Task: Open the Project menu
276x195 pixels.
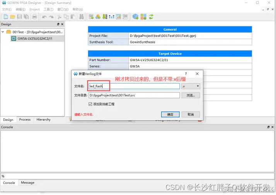Action: (34, 9)
